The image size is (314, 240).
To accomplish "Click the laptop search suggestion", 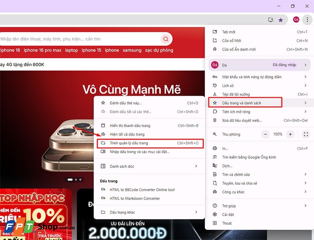I will [71, 50].
